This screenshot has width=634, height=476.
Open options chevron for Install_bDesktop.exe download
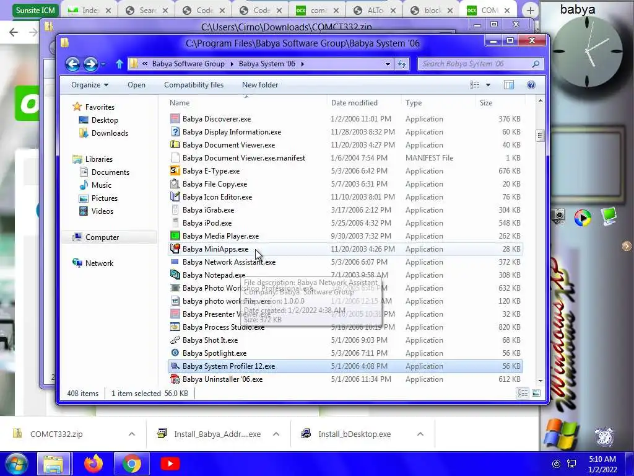click(x=420, y=434)
